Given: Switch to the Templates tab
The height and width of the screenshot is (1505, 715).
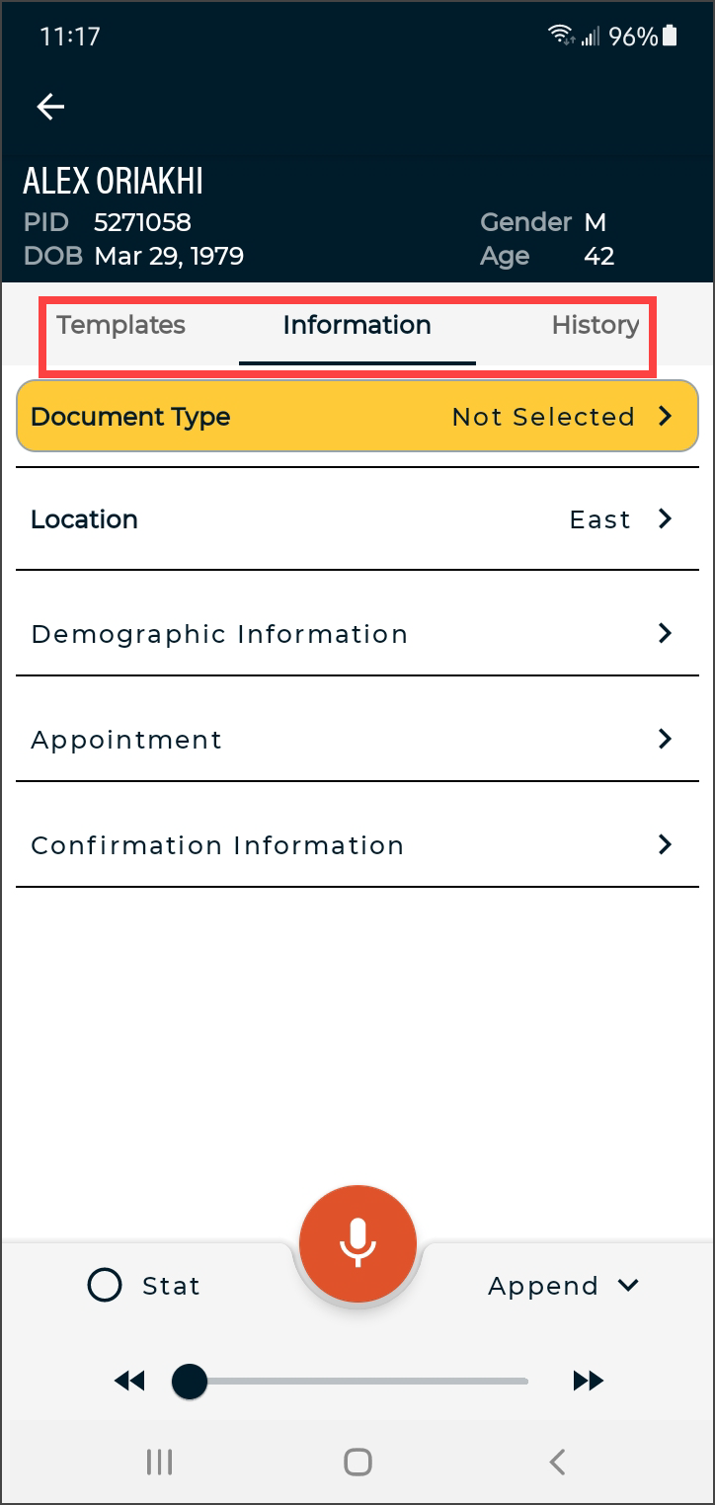Looking at the screenshot, I should (x=120, y=325).
